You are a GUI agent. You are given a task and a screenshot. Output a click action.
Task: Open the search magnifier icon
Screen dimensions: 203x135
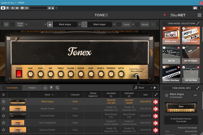57,88
